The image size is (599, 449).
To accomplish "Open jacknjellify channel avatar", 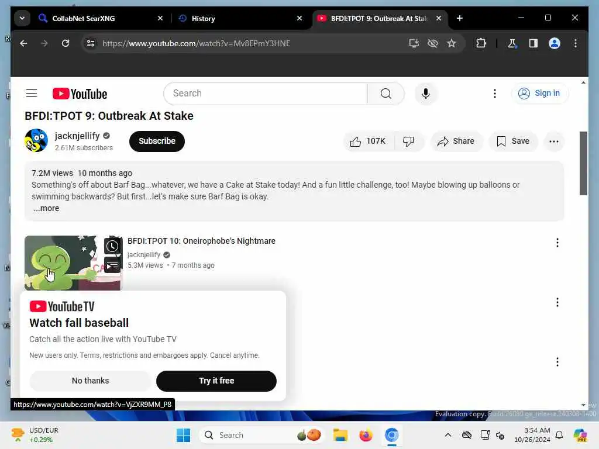I will point(36,140).
